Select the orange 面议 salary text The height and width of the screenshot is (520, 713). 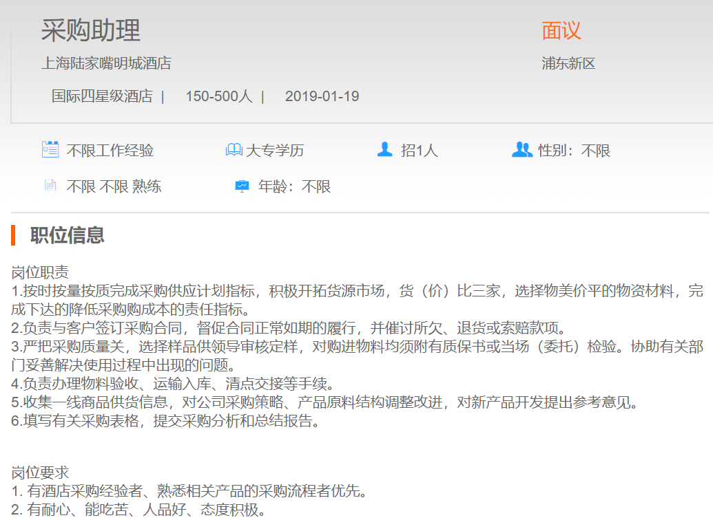coord(561,30)
